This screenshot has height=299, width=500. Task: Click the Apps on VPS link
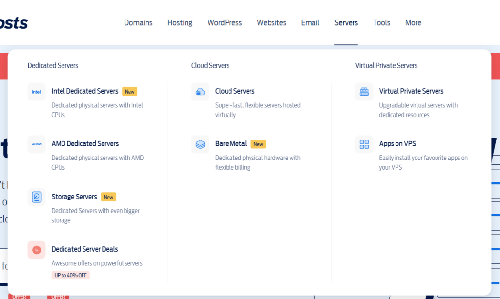click(396, 144)
